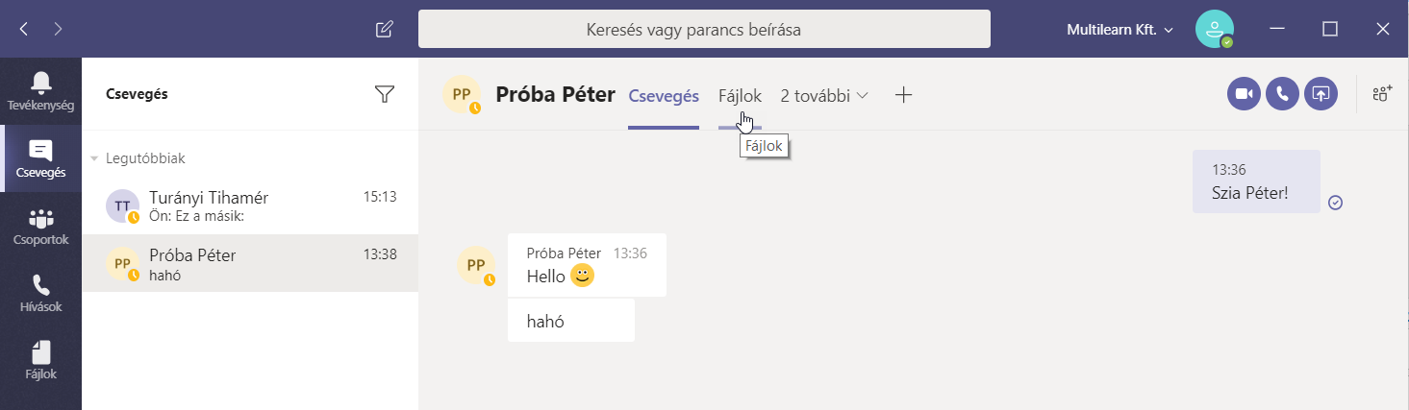Add people using the group icon
This screenshot has height=410, width=1409.
coord(1382,93)
